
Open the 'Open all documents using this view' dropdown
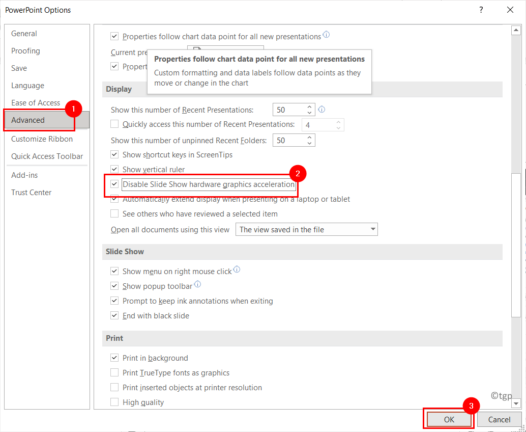[307, 230]
